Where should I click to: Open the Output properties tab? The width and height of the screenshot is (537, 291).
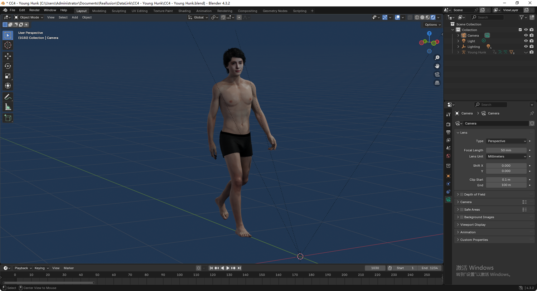(448, 132)
